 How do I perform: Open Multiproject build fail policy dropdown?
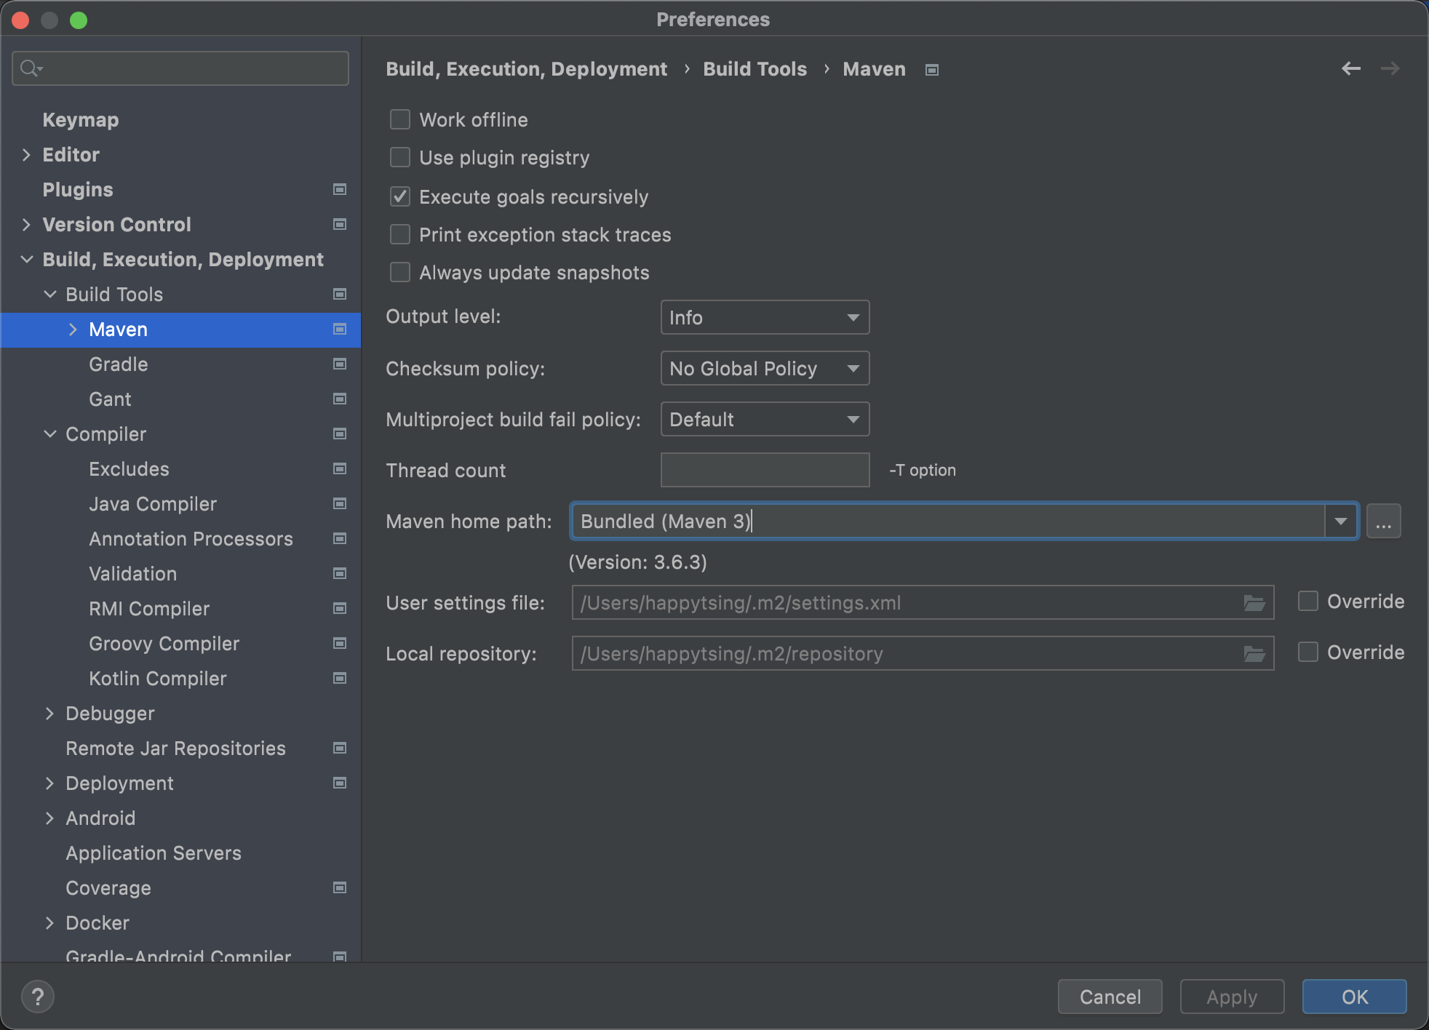click(x=765, y=419)
